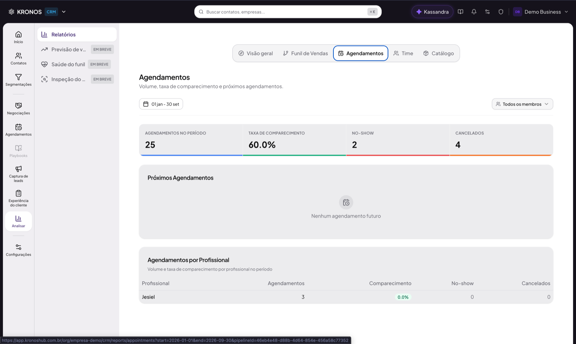Open the Início home icon in sidebar
This screenshot has width=576, height=344.
[x=18, y=34]
